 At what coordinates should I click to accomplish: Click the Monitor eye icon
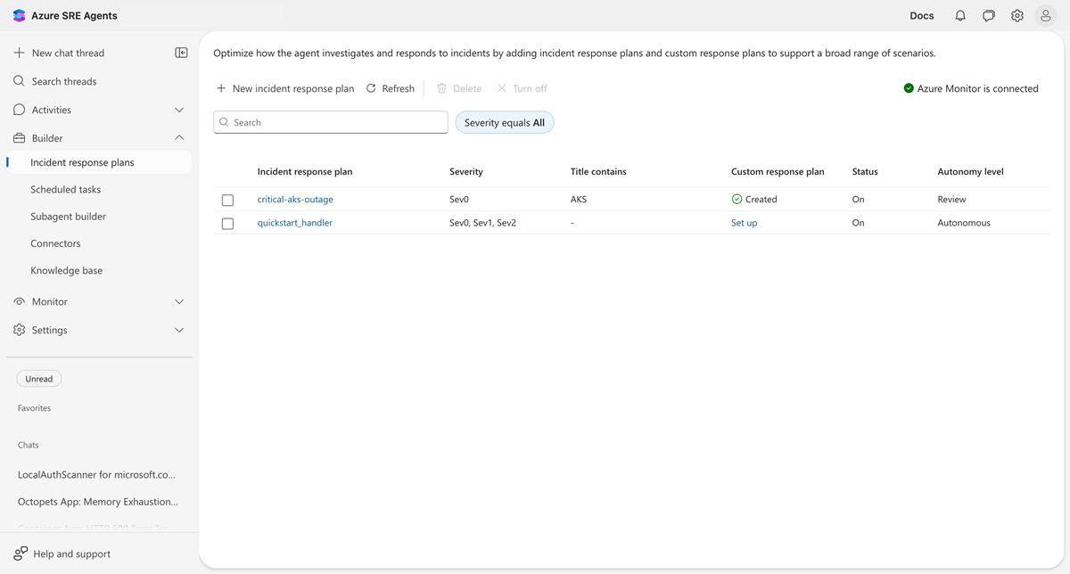tap(19, 301)
